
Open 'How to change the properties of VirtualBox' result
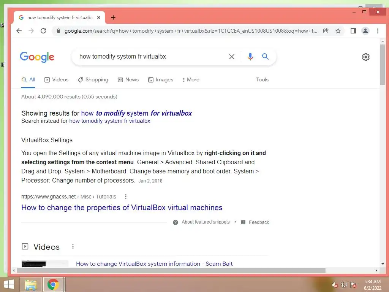[122, 208]
